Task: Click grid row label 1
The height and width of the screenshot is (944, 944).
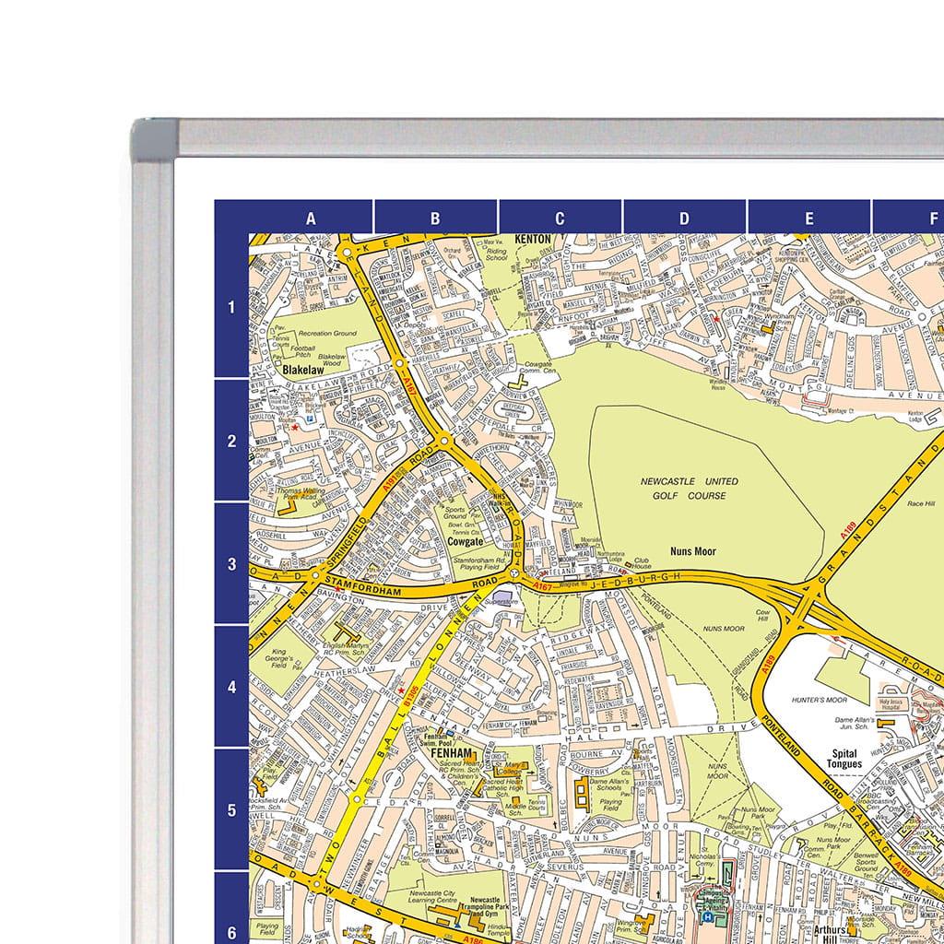Action: [x=231, y=308]
